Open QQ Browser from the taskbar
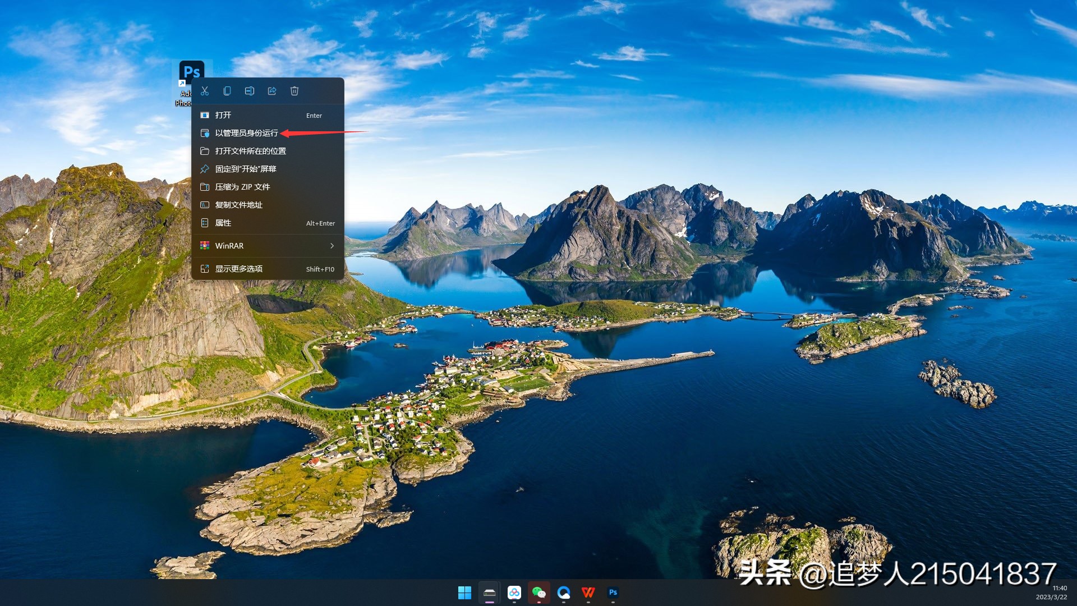Viewport: 1077px width, 606px height. point(564,592)
